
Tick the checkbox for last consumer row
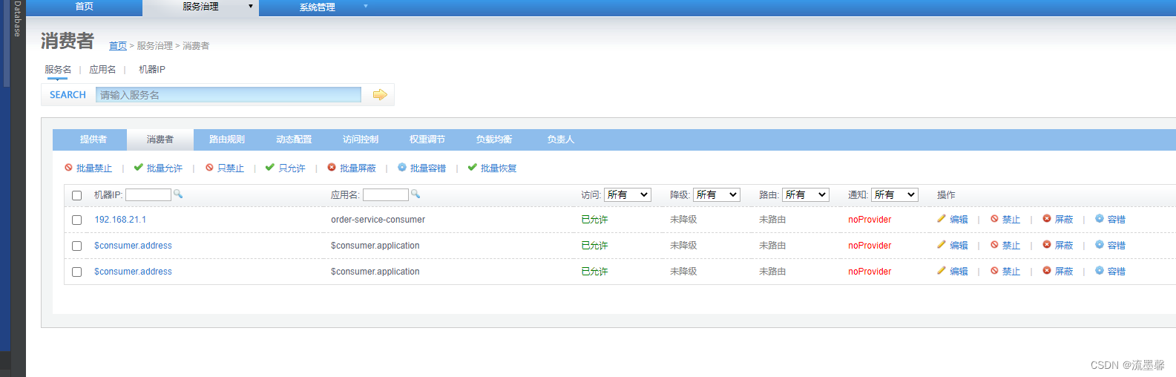pos(76,272)
